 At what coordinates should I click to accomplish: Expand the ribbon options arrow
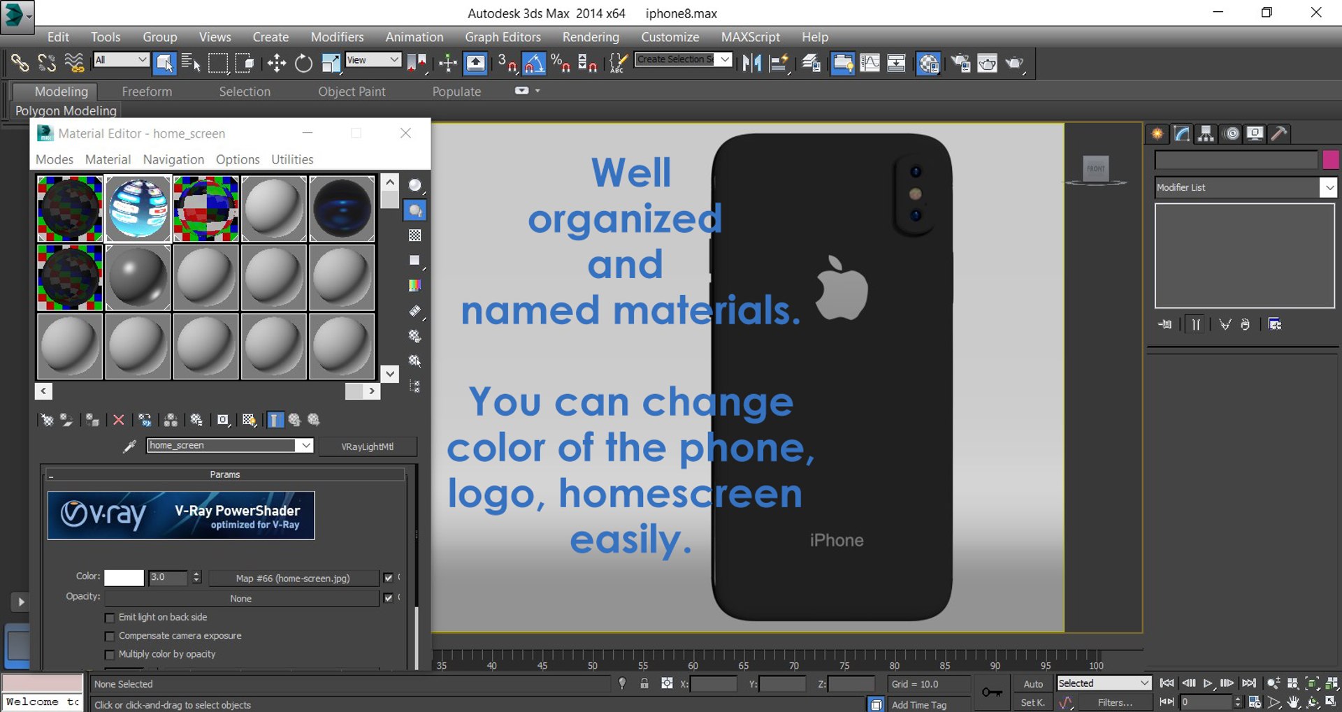pyautogui.click(x=537, y=91)
